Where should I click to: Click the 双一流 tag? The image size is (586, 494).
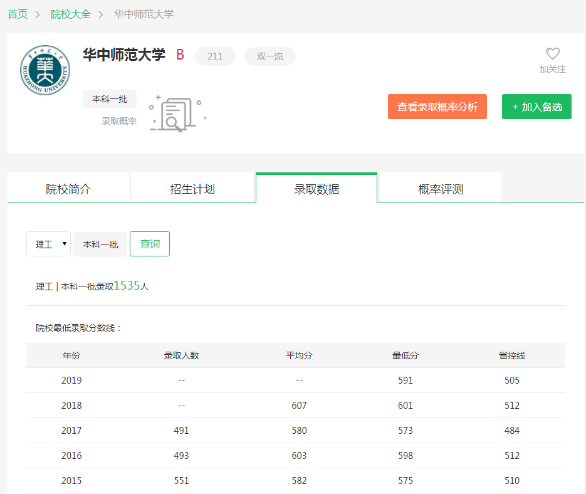[270, 56]
